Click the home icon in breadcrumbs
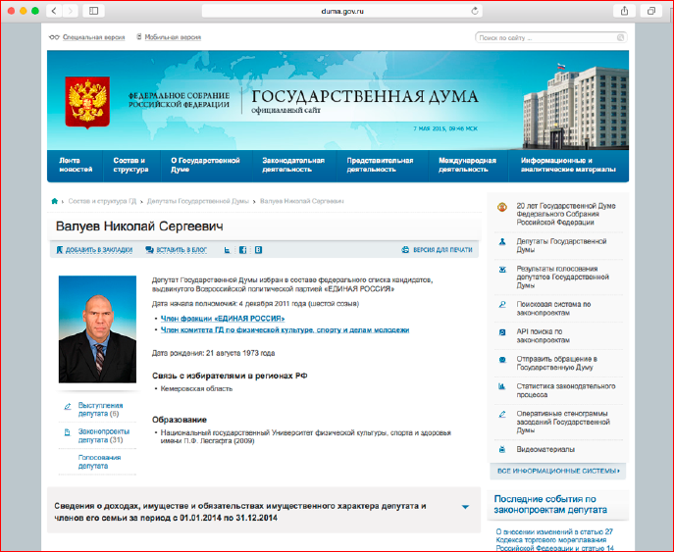This screenshot has width=674, height=552. coord(55,201)
